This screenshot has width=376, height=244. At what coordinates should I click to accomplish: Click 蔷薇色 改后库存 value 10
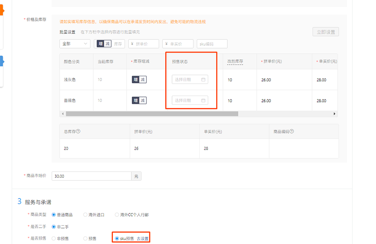pos(230,101)
